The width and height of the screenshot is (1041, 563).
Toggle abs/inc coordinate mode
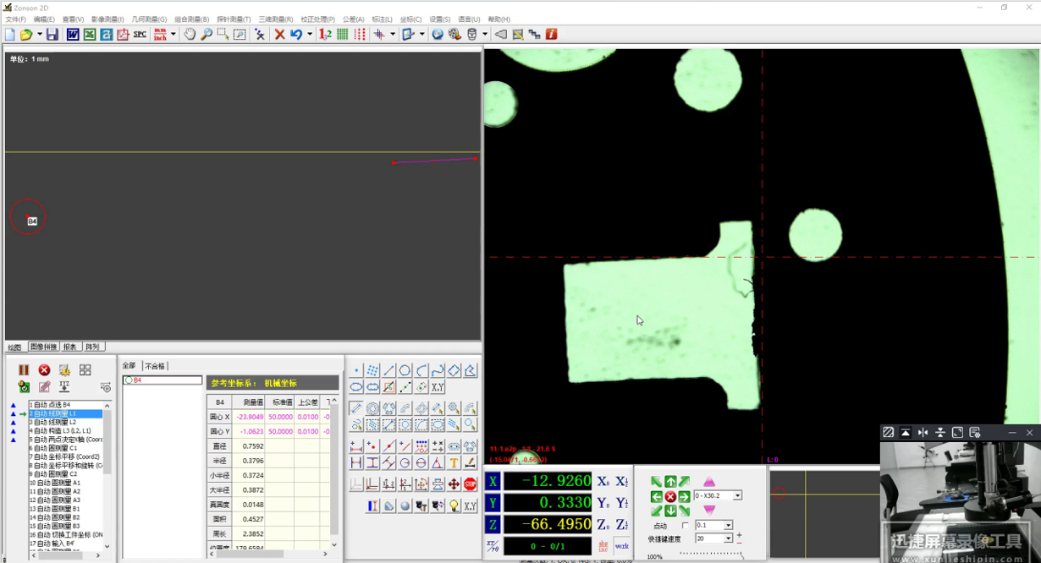click(x=603, y=546)
